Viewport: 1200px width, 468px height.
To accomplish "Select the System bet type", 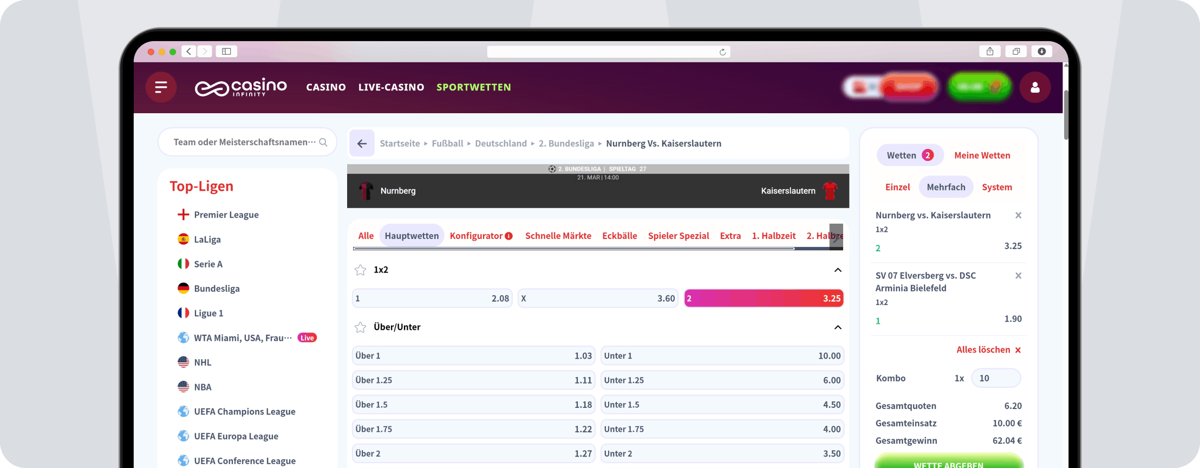I will pyautogui.click(x=997, y=187).
